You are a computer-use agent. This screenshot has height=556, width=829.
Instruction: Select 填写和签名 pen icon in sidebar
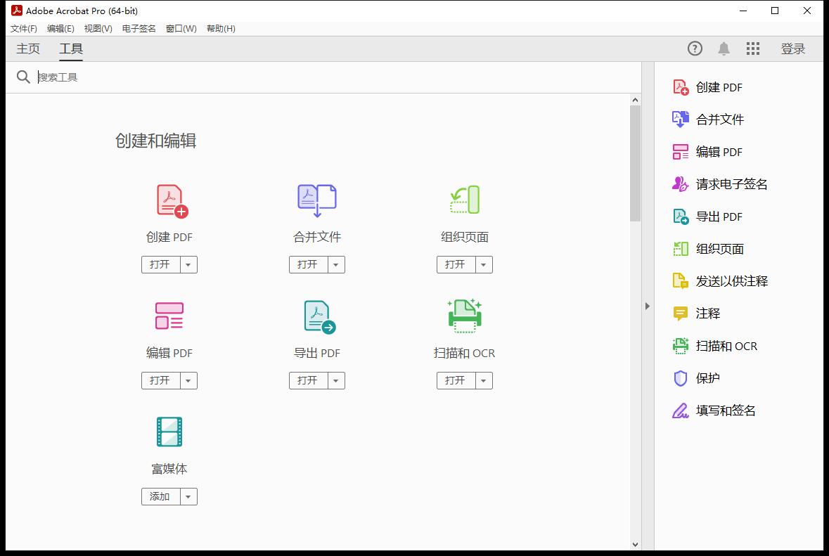pyautogui.click(x=681, y=410)
